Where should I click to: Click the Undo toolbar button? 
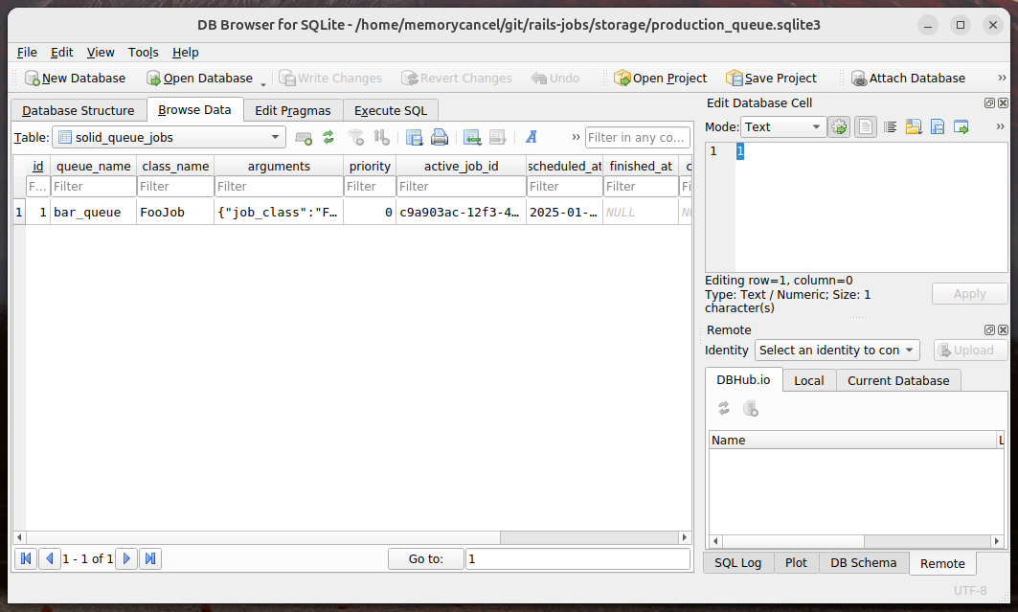point(555,79)
